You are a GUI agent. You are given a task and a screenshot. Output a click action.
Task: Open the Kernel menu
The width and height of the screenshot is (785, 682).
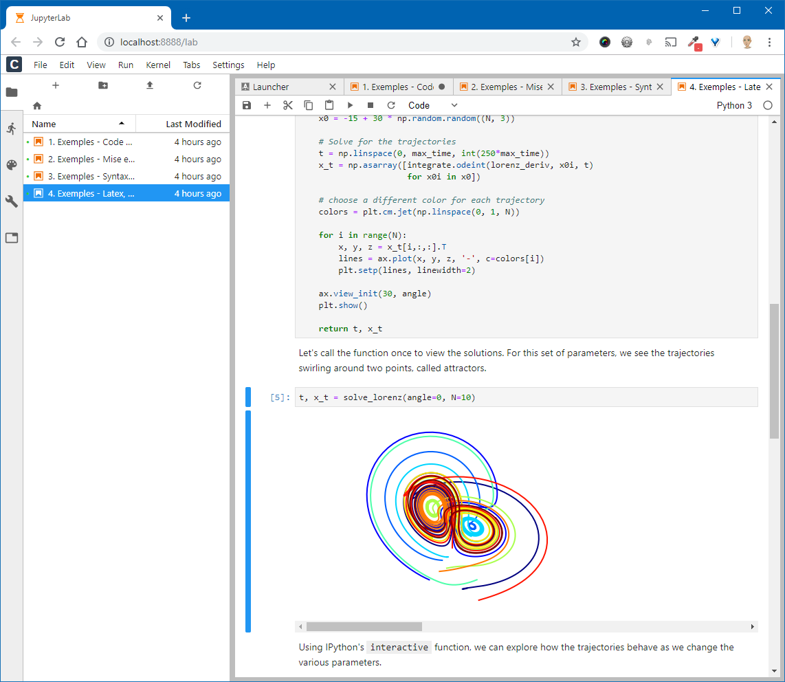coord(157,65)
